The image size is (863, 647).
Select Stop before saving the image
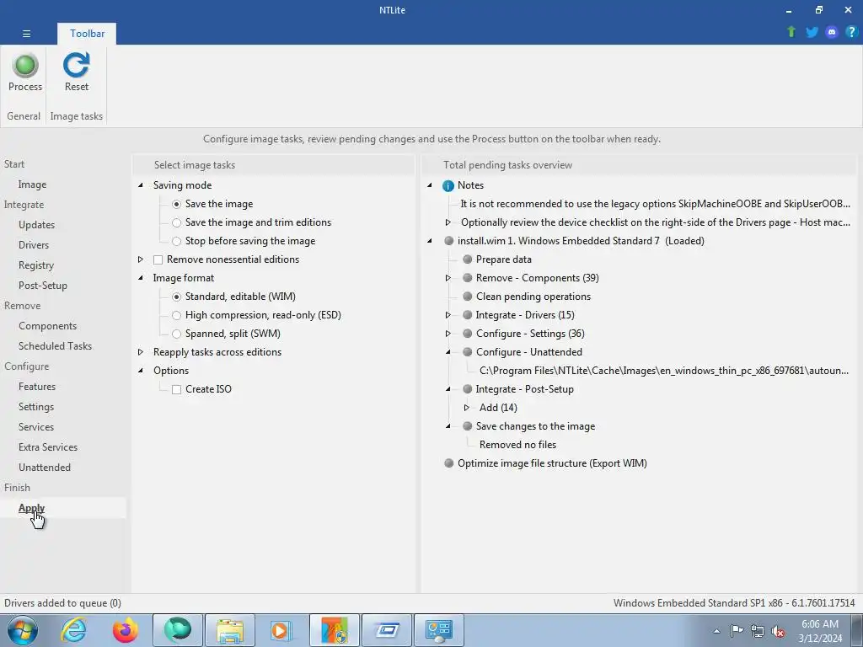pos(176,241)
